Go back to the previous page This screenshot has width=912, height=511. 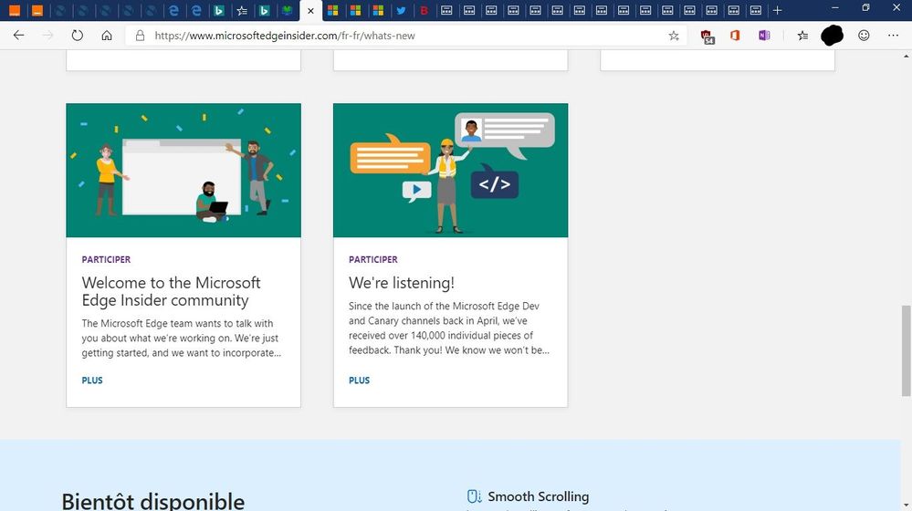pos(18,36)
